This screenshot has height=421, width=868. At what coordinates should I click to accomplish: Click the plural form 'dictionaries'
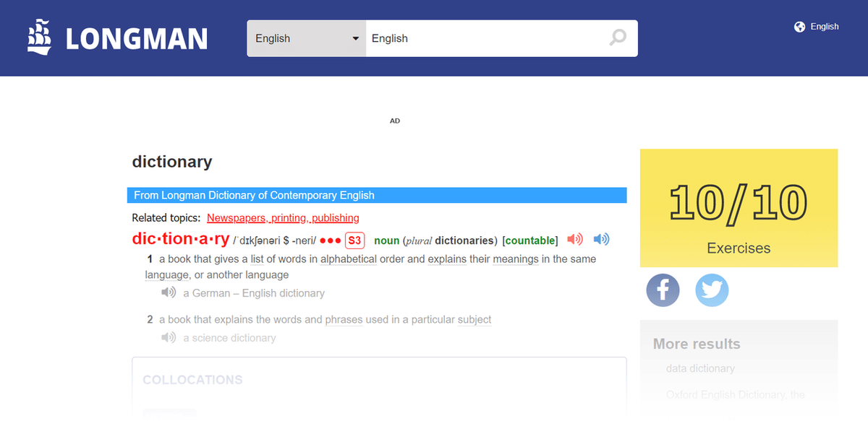tap(464, 240)
